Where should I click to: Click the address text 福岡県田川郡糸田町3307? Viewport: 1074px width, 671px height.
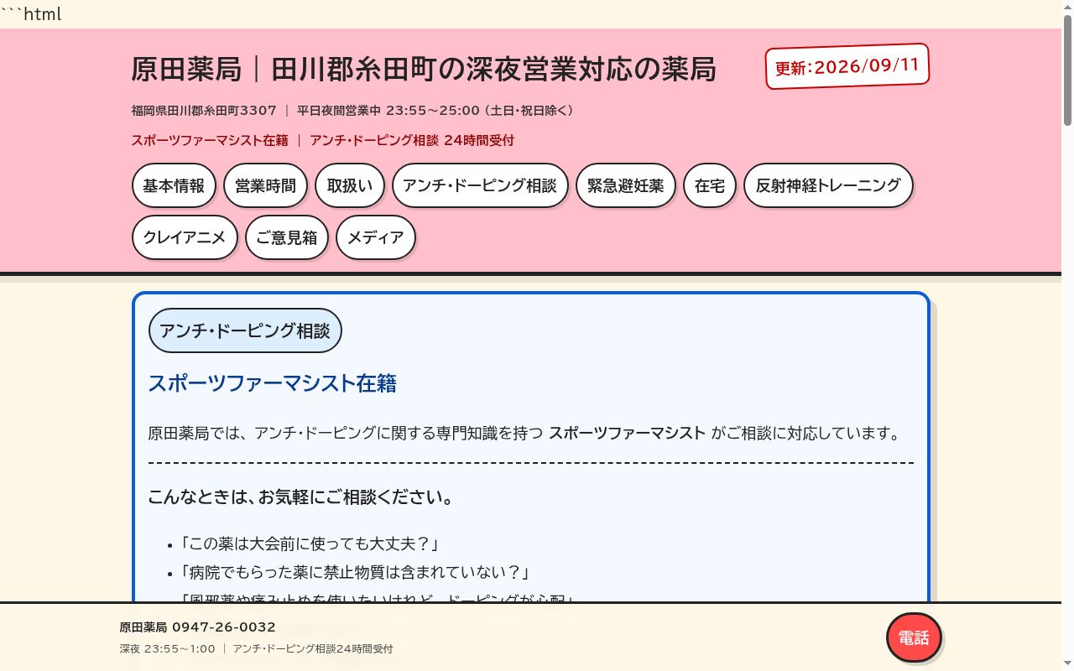pyautogui.click(x=204, y=111)
